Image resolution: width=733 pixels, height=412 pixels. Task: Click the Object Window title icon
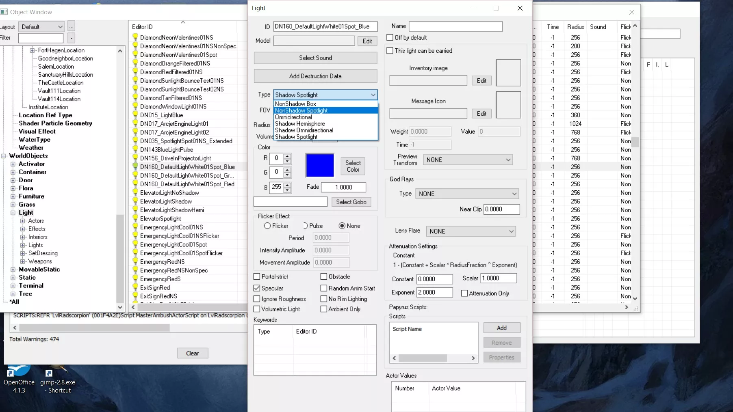click(x=4, y=12)
